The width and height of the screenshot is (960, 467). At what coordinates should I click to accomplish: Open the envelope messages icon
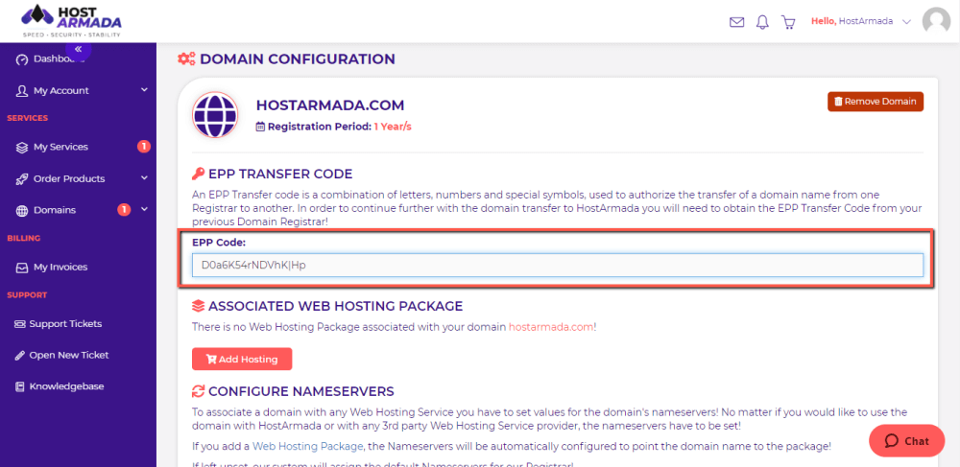coord(736,23)
